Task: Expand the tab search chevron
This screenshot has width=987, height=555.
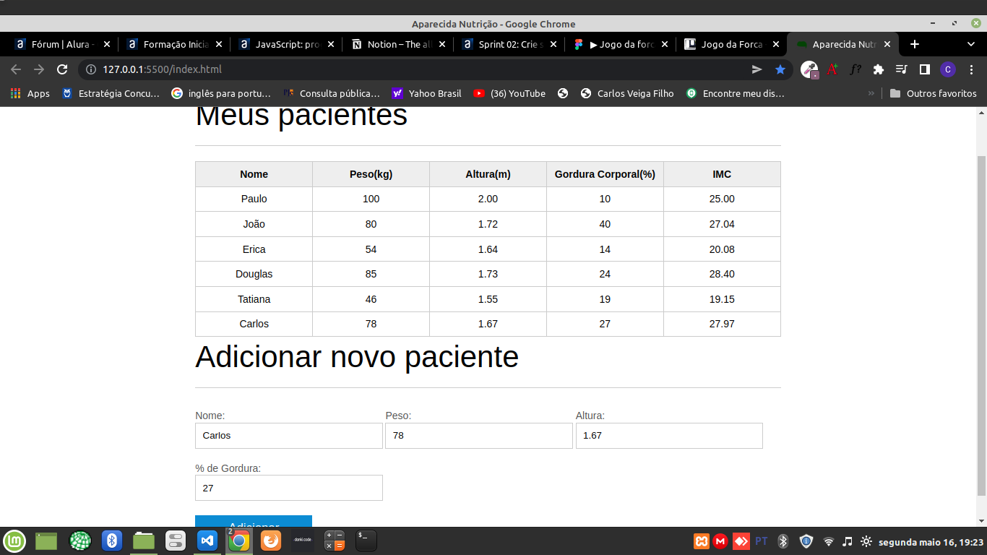Action: pos(970,44)
